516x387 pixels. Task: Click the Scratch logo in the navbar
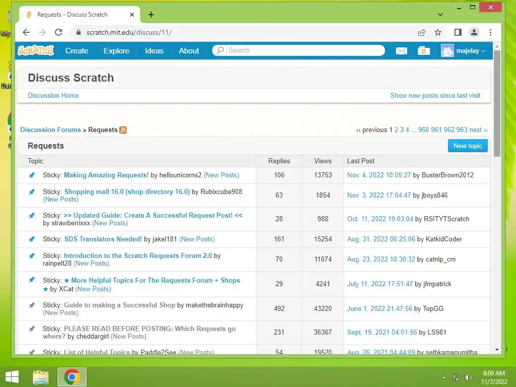coord(36,50)
